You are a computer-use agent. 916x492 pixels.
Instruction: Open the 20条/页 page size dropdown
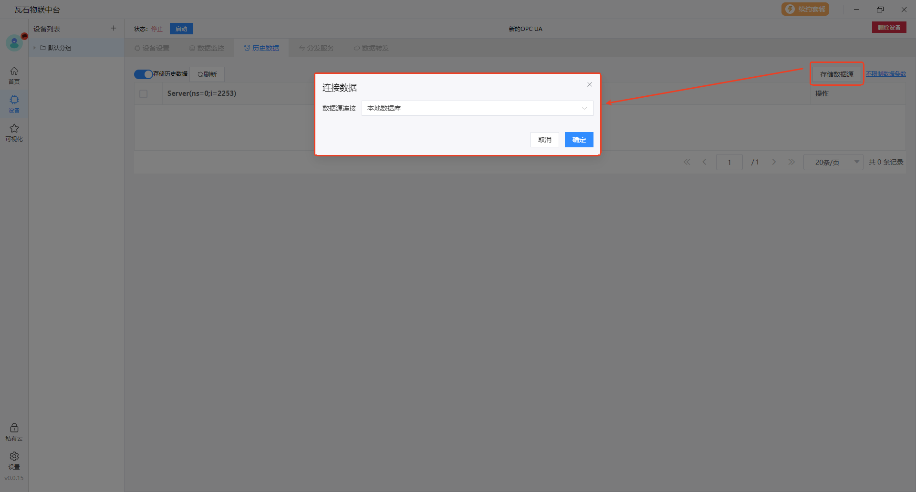pyautogui.click(x=833, y=162)
